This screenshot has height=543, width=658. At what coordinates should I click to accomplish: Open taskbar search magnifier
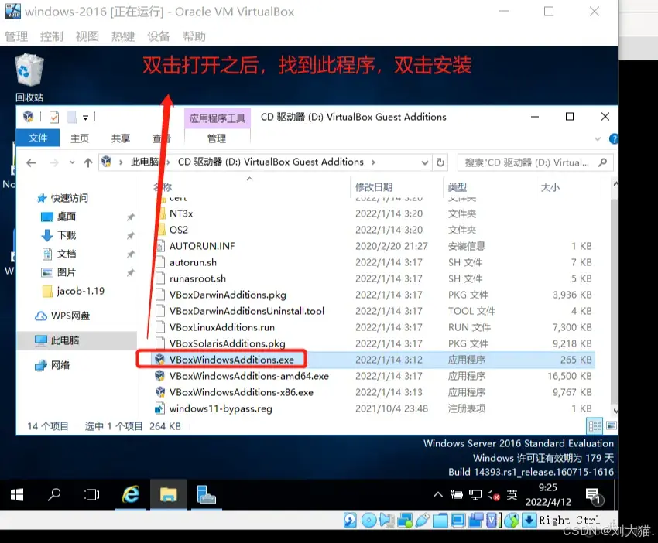pos(53,495)
